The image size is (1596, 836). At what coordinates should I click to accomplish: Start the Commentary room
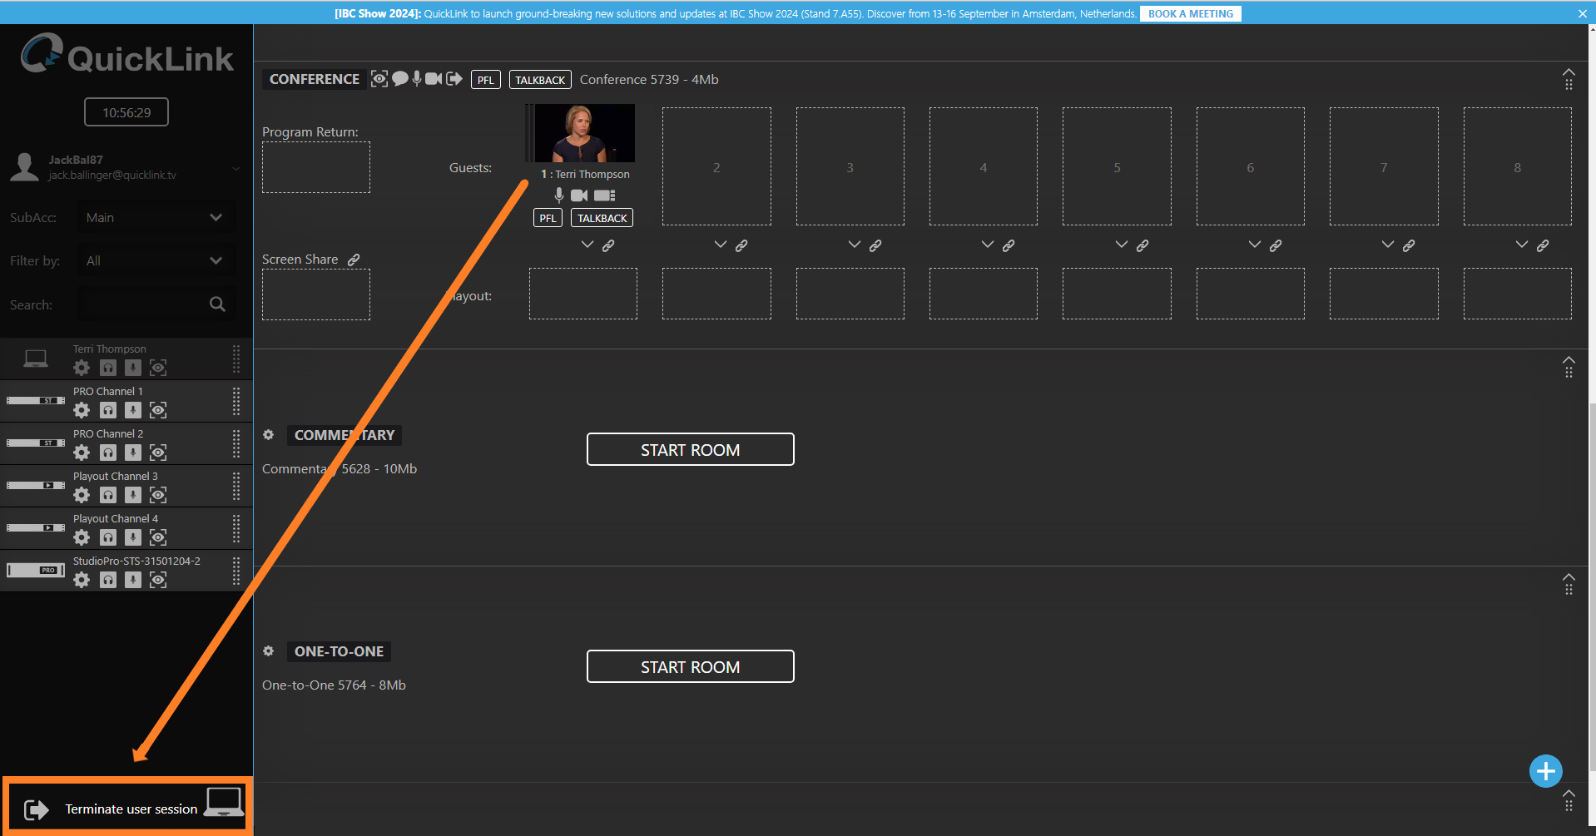[691, 449]
